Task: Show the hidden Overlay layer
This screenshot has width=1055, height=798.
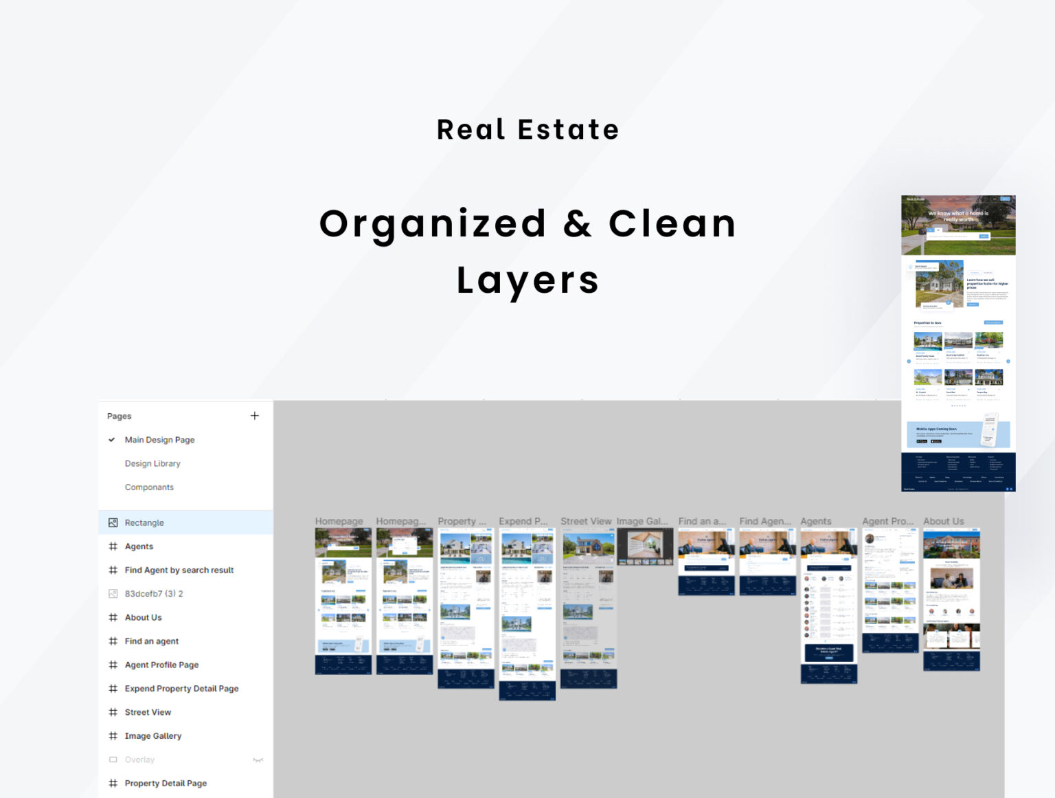Action: tap(258, 760)
